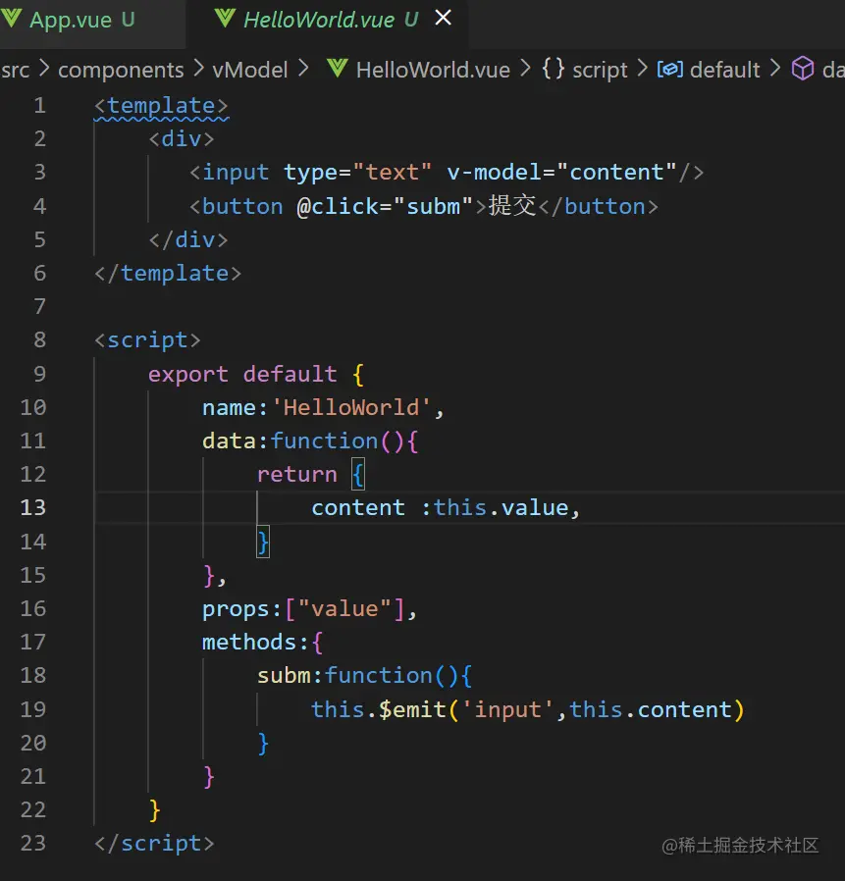This screenshot has width=845, height=881.
Task: Click this.value on line 13
Action: coord(501,508)
